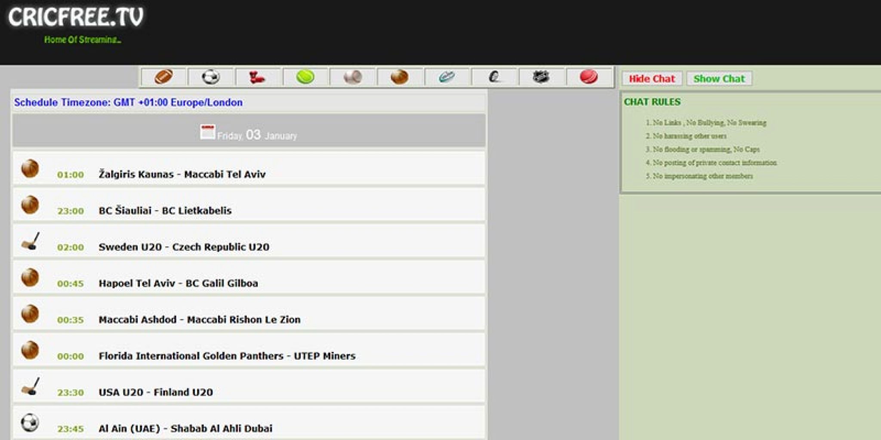Image resolution: width=881 pixels, height=440 pixels.
Task: Click the Schedule Timezone GMT +01:00 text
Action: click(x=128, y=102)
